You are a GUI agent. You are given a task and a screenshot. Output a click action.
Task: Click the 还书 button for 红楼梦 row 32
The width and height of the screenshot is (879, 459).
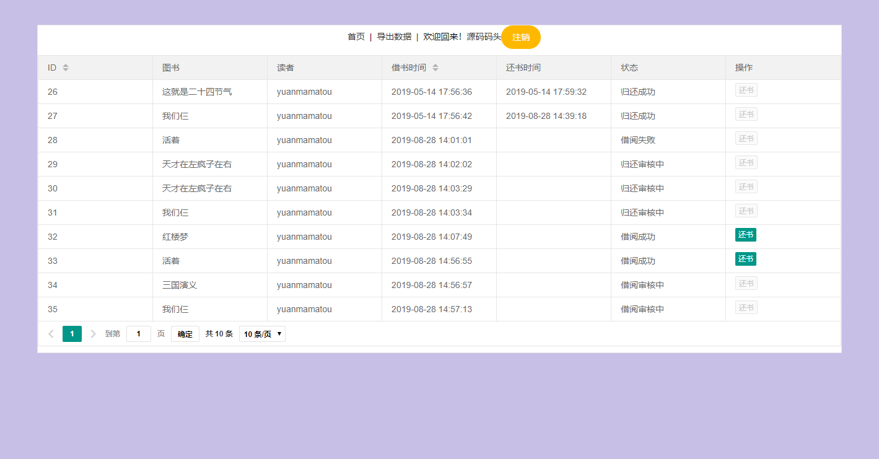746,235
